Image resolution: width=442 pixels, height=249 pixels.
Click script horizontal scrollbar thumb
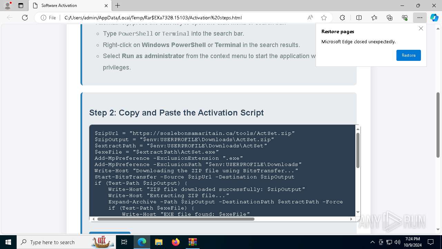click(x=176, y=219)
